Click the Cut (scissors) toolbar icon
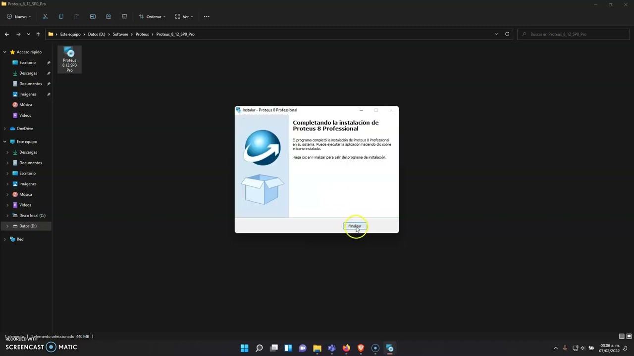The height and width of the screenshot is (356, 634). coord(45,17)
